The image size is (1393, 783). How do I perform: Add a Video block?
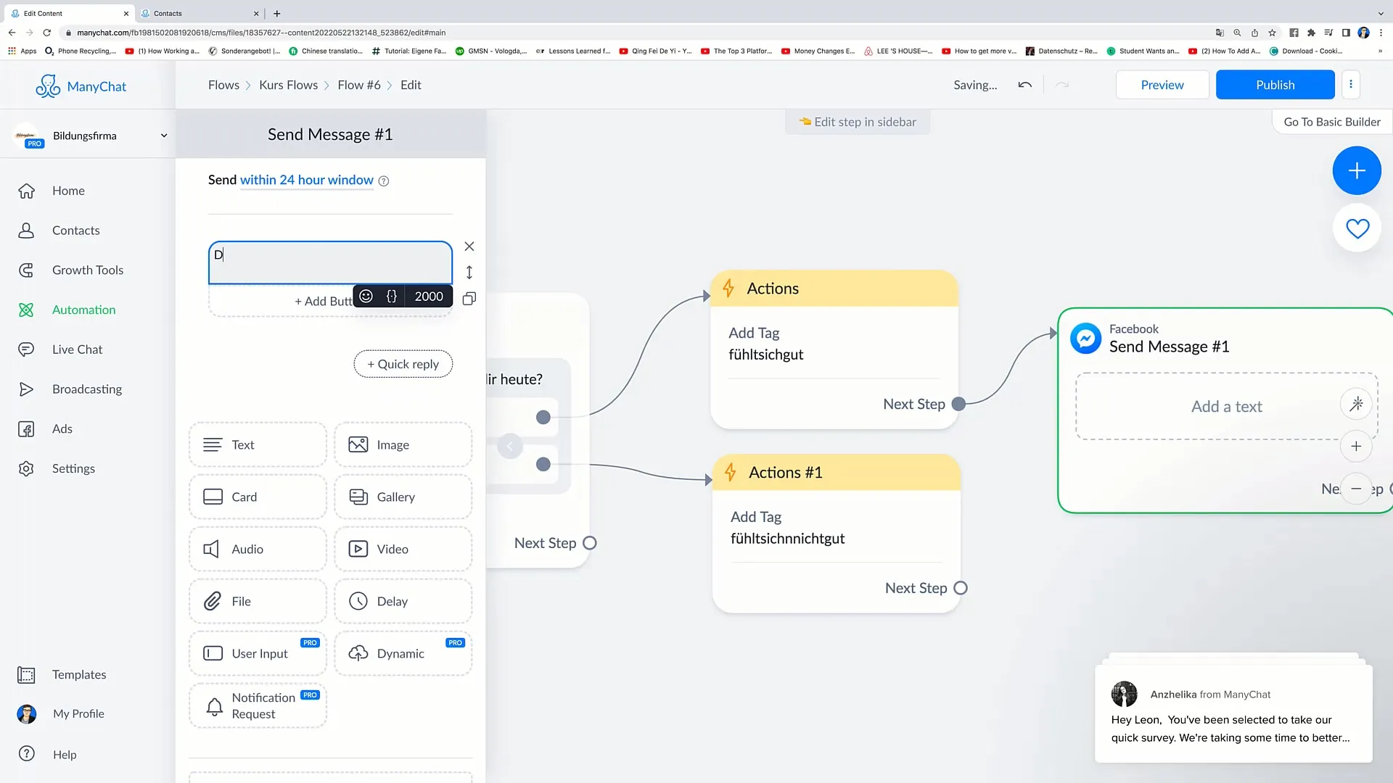403,550
